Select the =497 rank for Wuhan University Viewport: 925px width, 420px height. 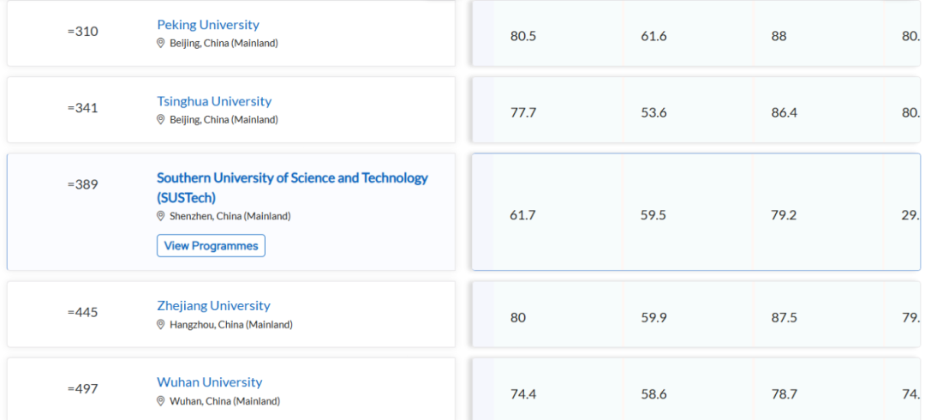point(82,388)
